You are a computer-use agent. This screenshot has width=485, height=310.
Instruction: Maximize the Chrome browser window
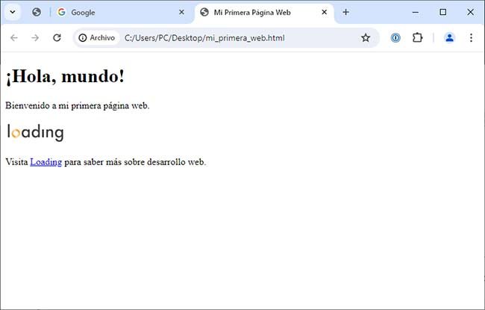tap(443, 12)
